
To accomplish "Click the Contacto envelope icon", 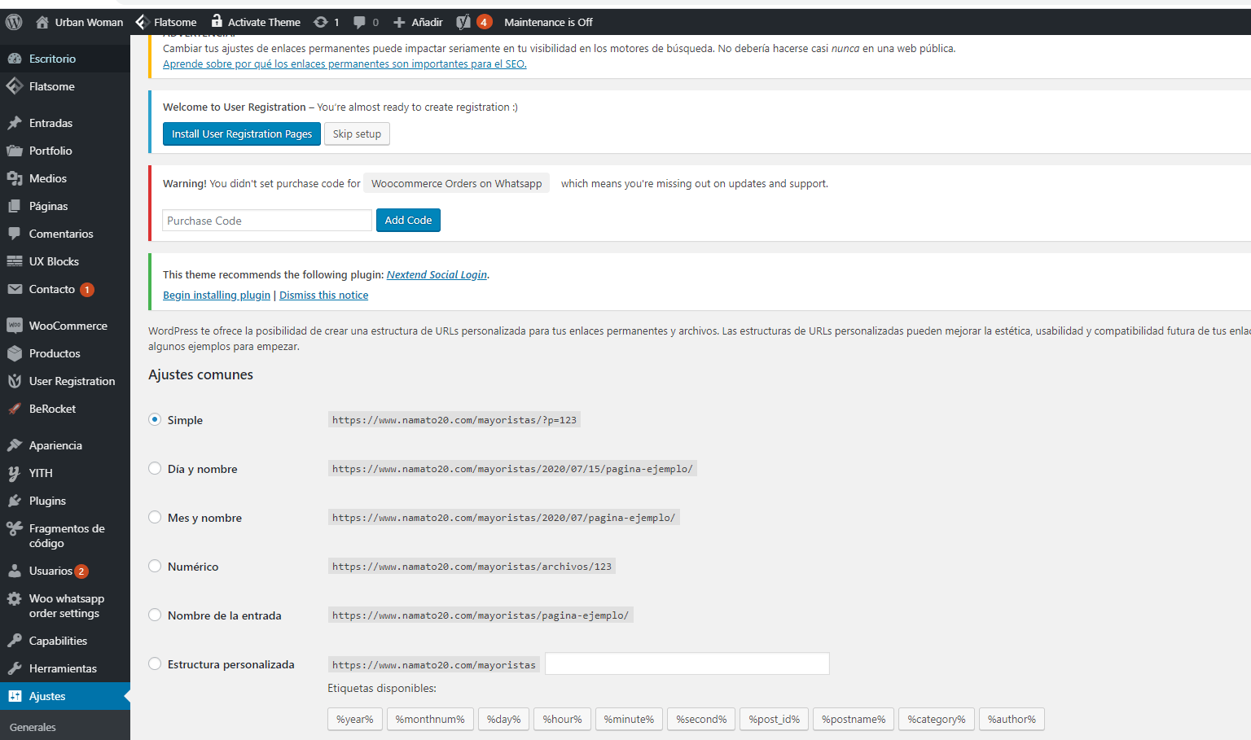I will tap(15, 289).
